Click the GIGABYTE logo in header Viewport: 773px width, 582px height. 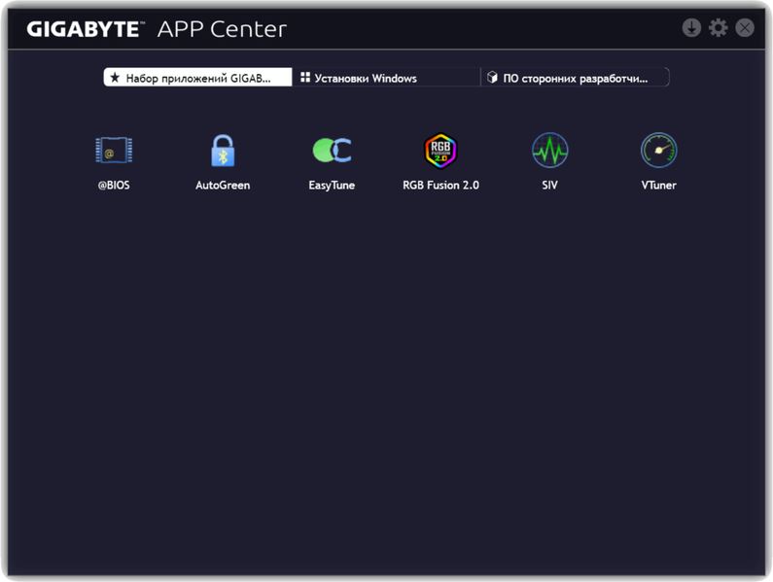click(86, 29)
